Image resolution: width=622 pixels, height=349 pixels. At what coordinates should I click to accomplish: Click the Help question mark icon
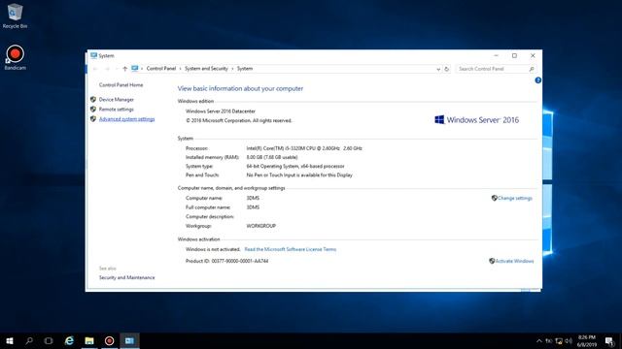tap(537, 80)
